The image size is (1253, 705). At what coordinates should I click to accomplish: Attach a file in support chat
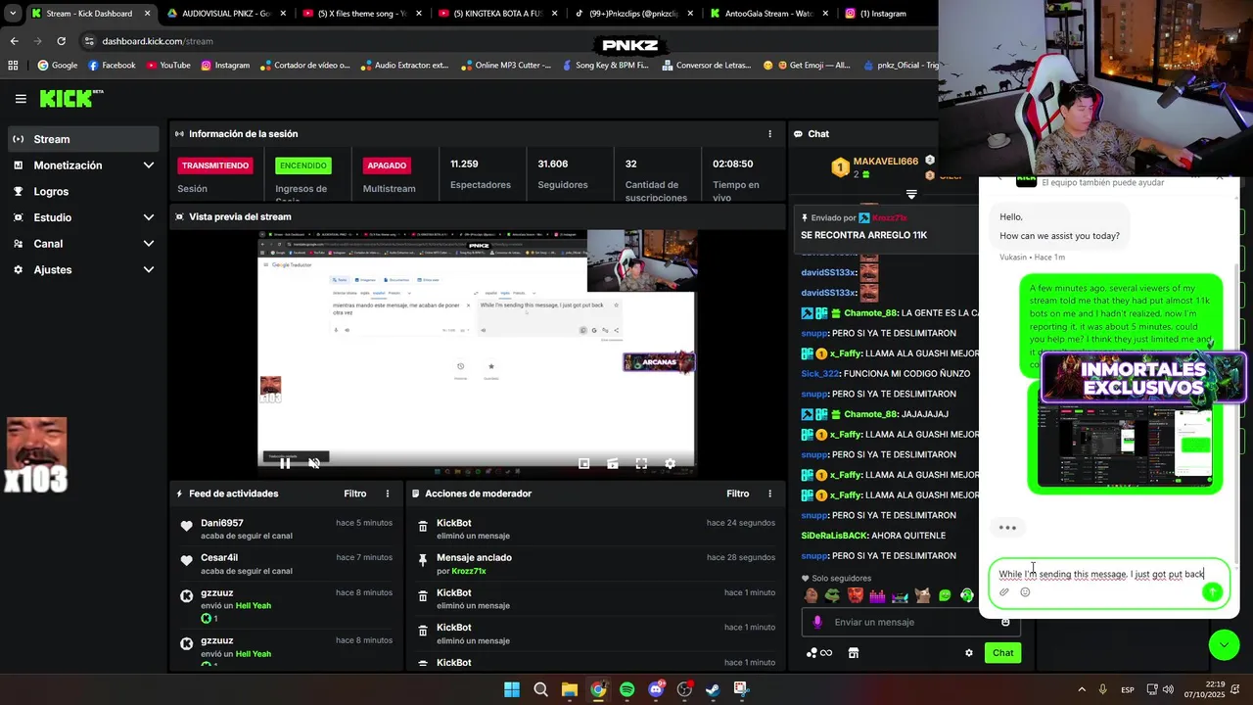(1003, 591)
